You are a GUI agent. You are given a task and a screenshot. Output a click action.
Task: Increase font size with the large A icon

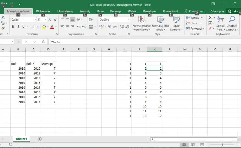[x=50, y=19]
